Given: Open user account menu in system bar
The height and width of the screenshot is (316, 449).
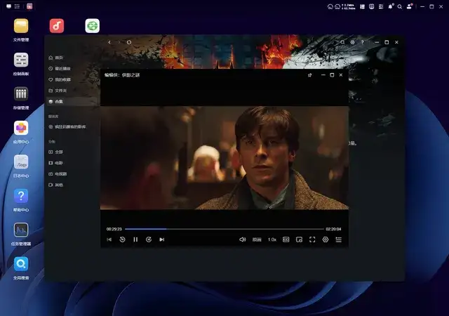Looking at the screenshot, I should click(x=410, y=6).
